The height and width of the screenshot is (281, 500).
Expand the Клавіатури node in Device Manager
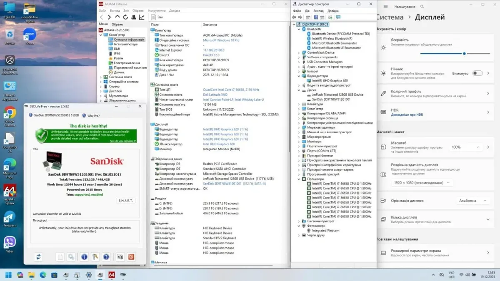[x=299, y=104]
